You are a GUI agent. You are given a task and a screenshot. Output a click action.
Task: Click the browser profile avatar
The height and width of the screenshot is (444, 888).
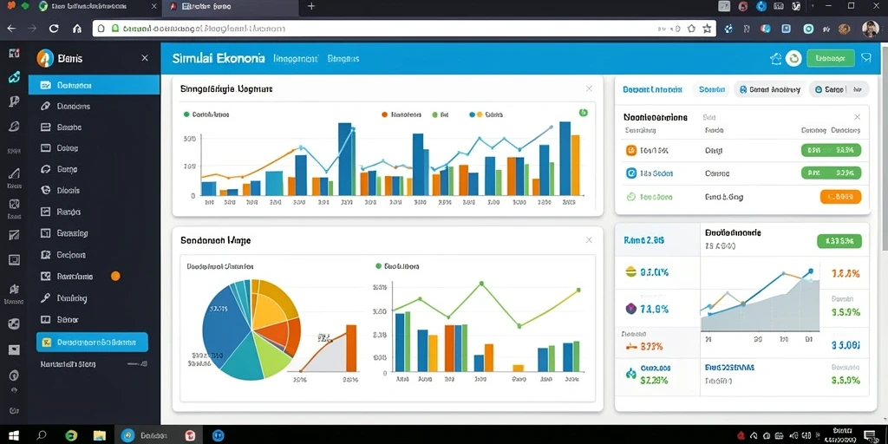(x=871, y=29)
